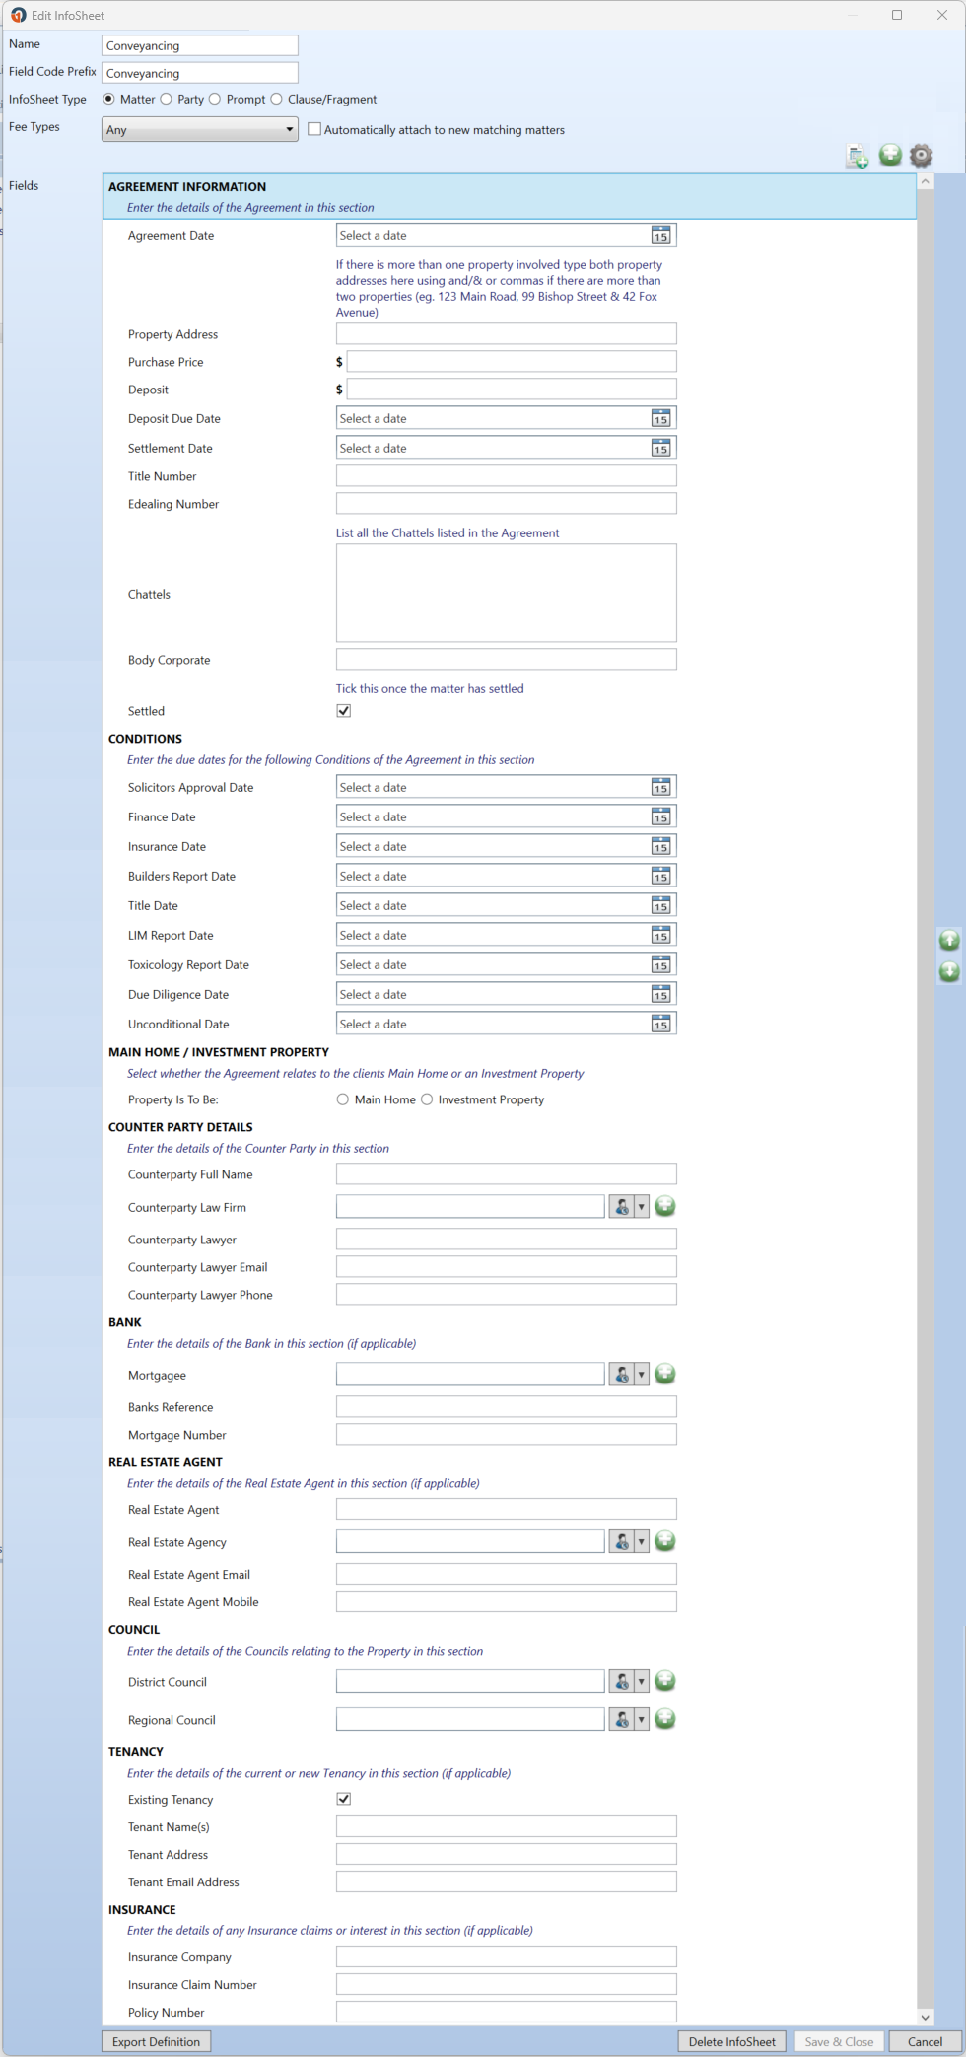This screenshot has height=2057, width=966.
Task: Add new contact for Real Estate Agency
Action: point(665,1541)
